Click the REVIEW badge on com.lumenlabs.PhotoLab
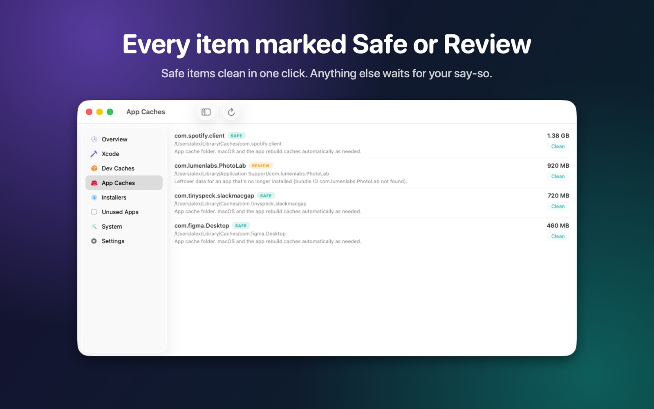Image resolution: width=654 pixels, height=409 pixels. tap(261, 166)
